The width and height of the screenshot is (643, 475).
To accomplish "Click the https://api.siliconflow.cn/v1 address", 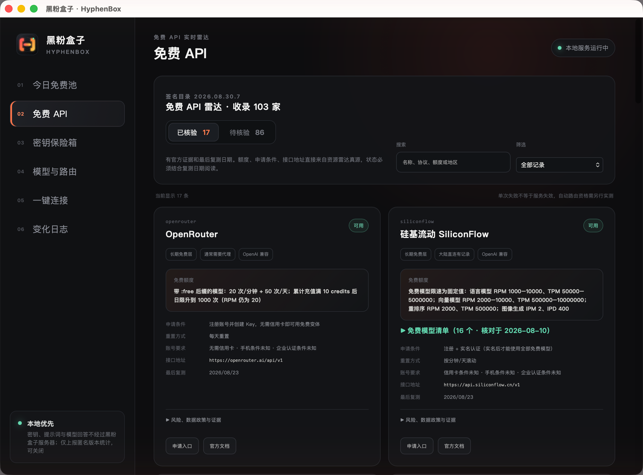I will [x=481, y=385].
